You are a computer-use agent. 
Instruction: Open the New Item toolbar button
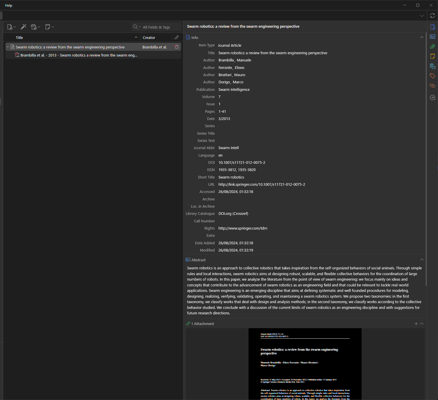11,27
